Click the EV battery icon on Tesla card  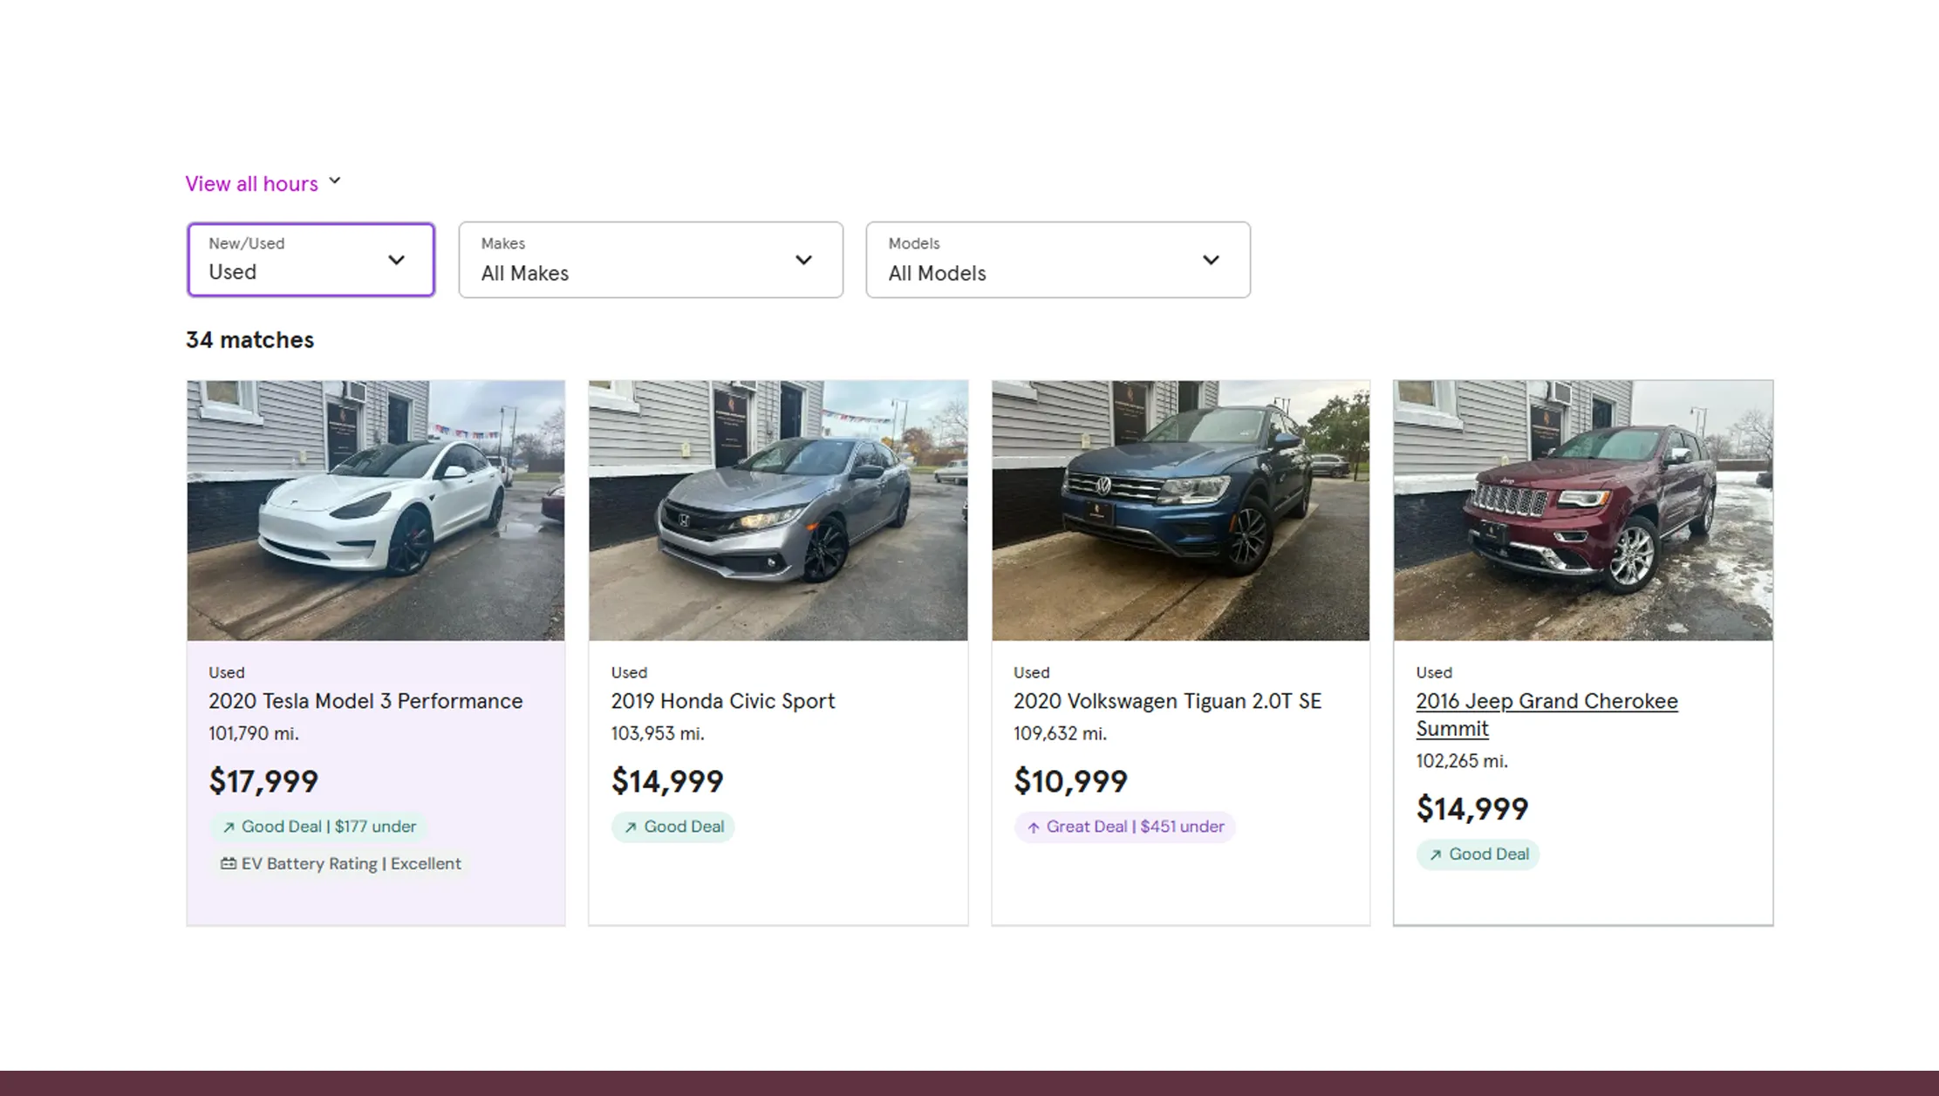click(228, 864)
